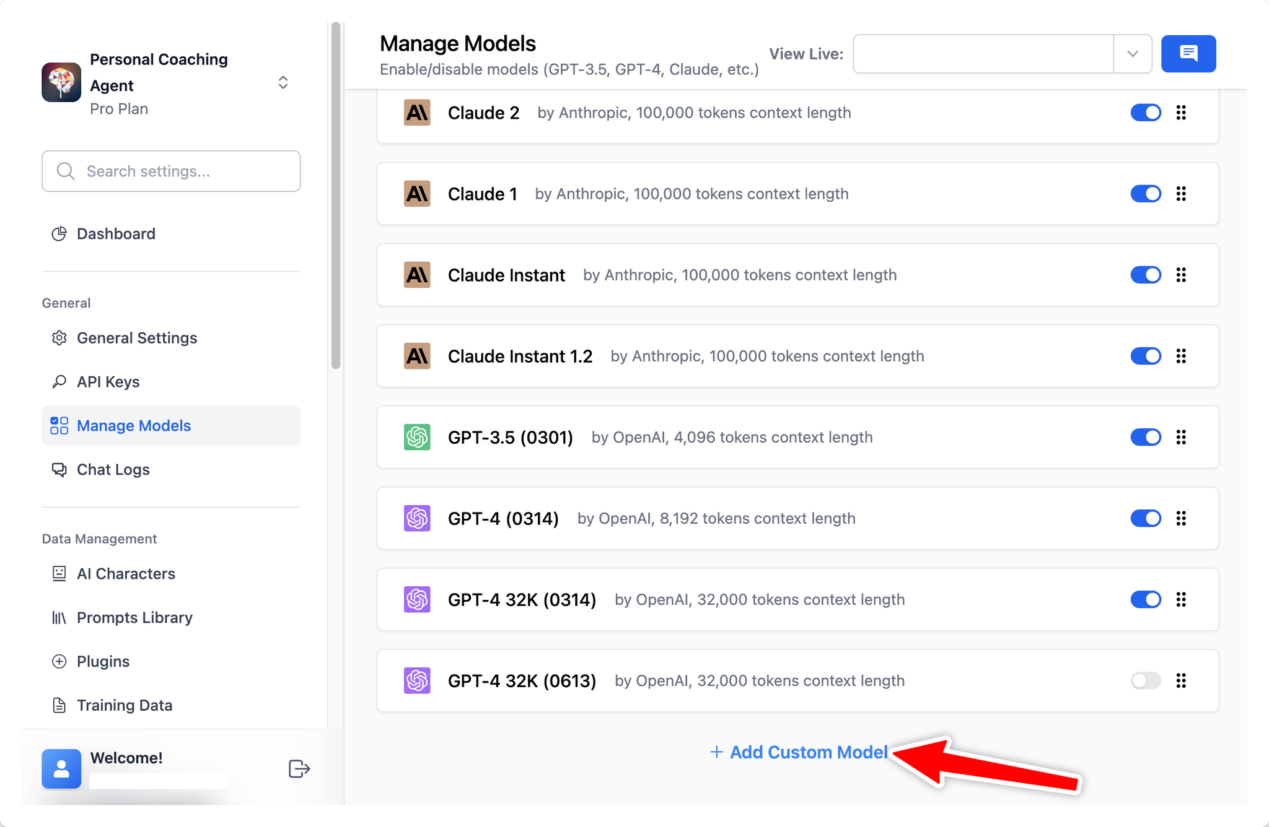
Task: Click the Pro Plan label
Action: pos(119,109)
